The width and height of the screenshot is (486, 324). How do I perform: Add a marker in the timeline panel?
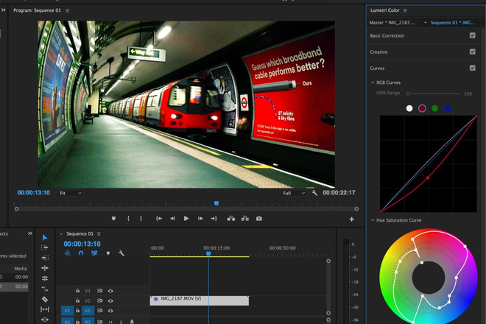tap(108, 253)
